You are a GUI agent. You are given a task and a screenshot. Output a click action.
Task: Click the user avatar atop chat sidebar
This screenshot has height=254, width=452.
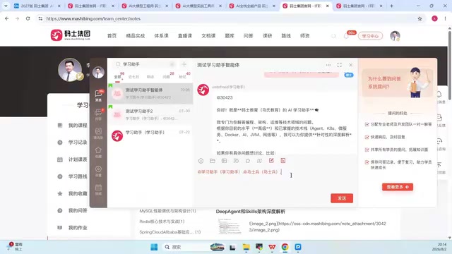click(x=98, y=73)
